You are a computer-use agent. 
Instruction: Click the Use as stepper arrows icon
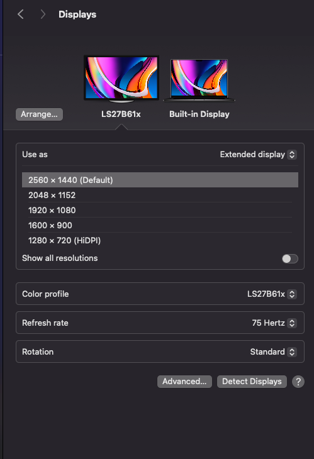292,155
